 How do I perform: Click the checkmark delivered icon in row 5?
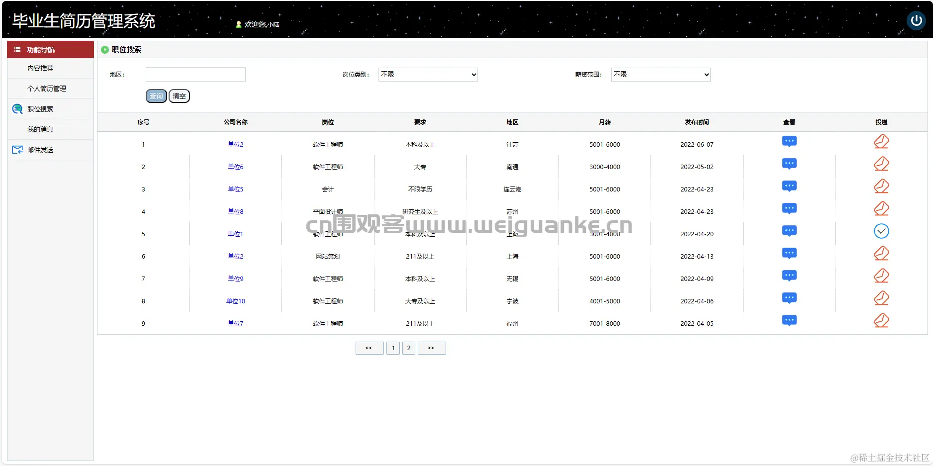[x=881, y=231]
